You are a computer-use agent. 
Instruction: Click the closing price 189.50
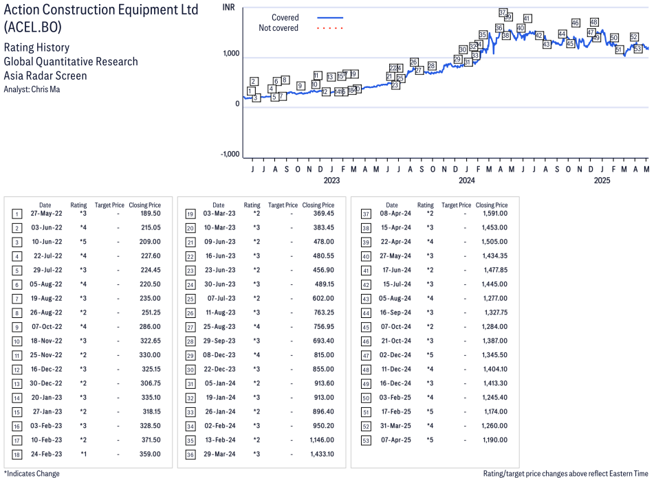(x=151, y=214)
